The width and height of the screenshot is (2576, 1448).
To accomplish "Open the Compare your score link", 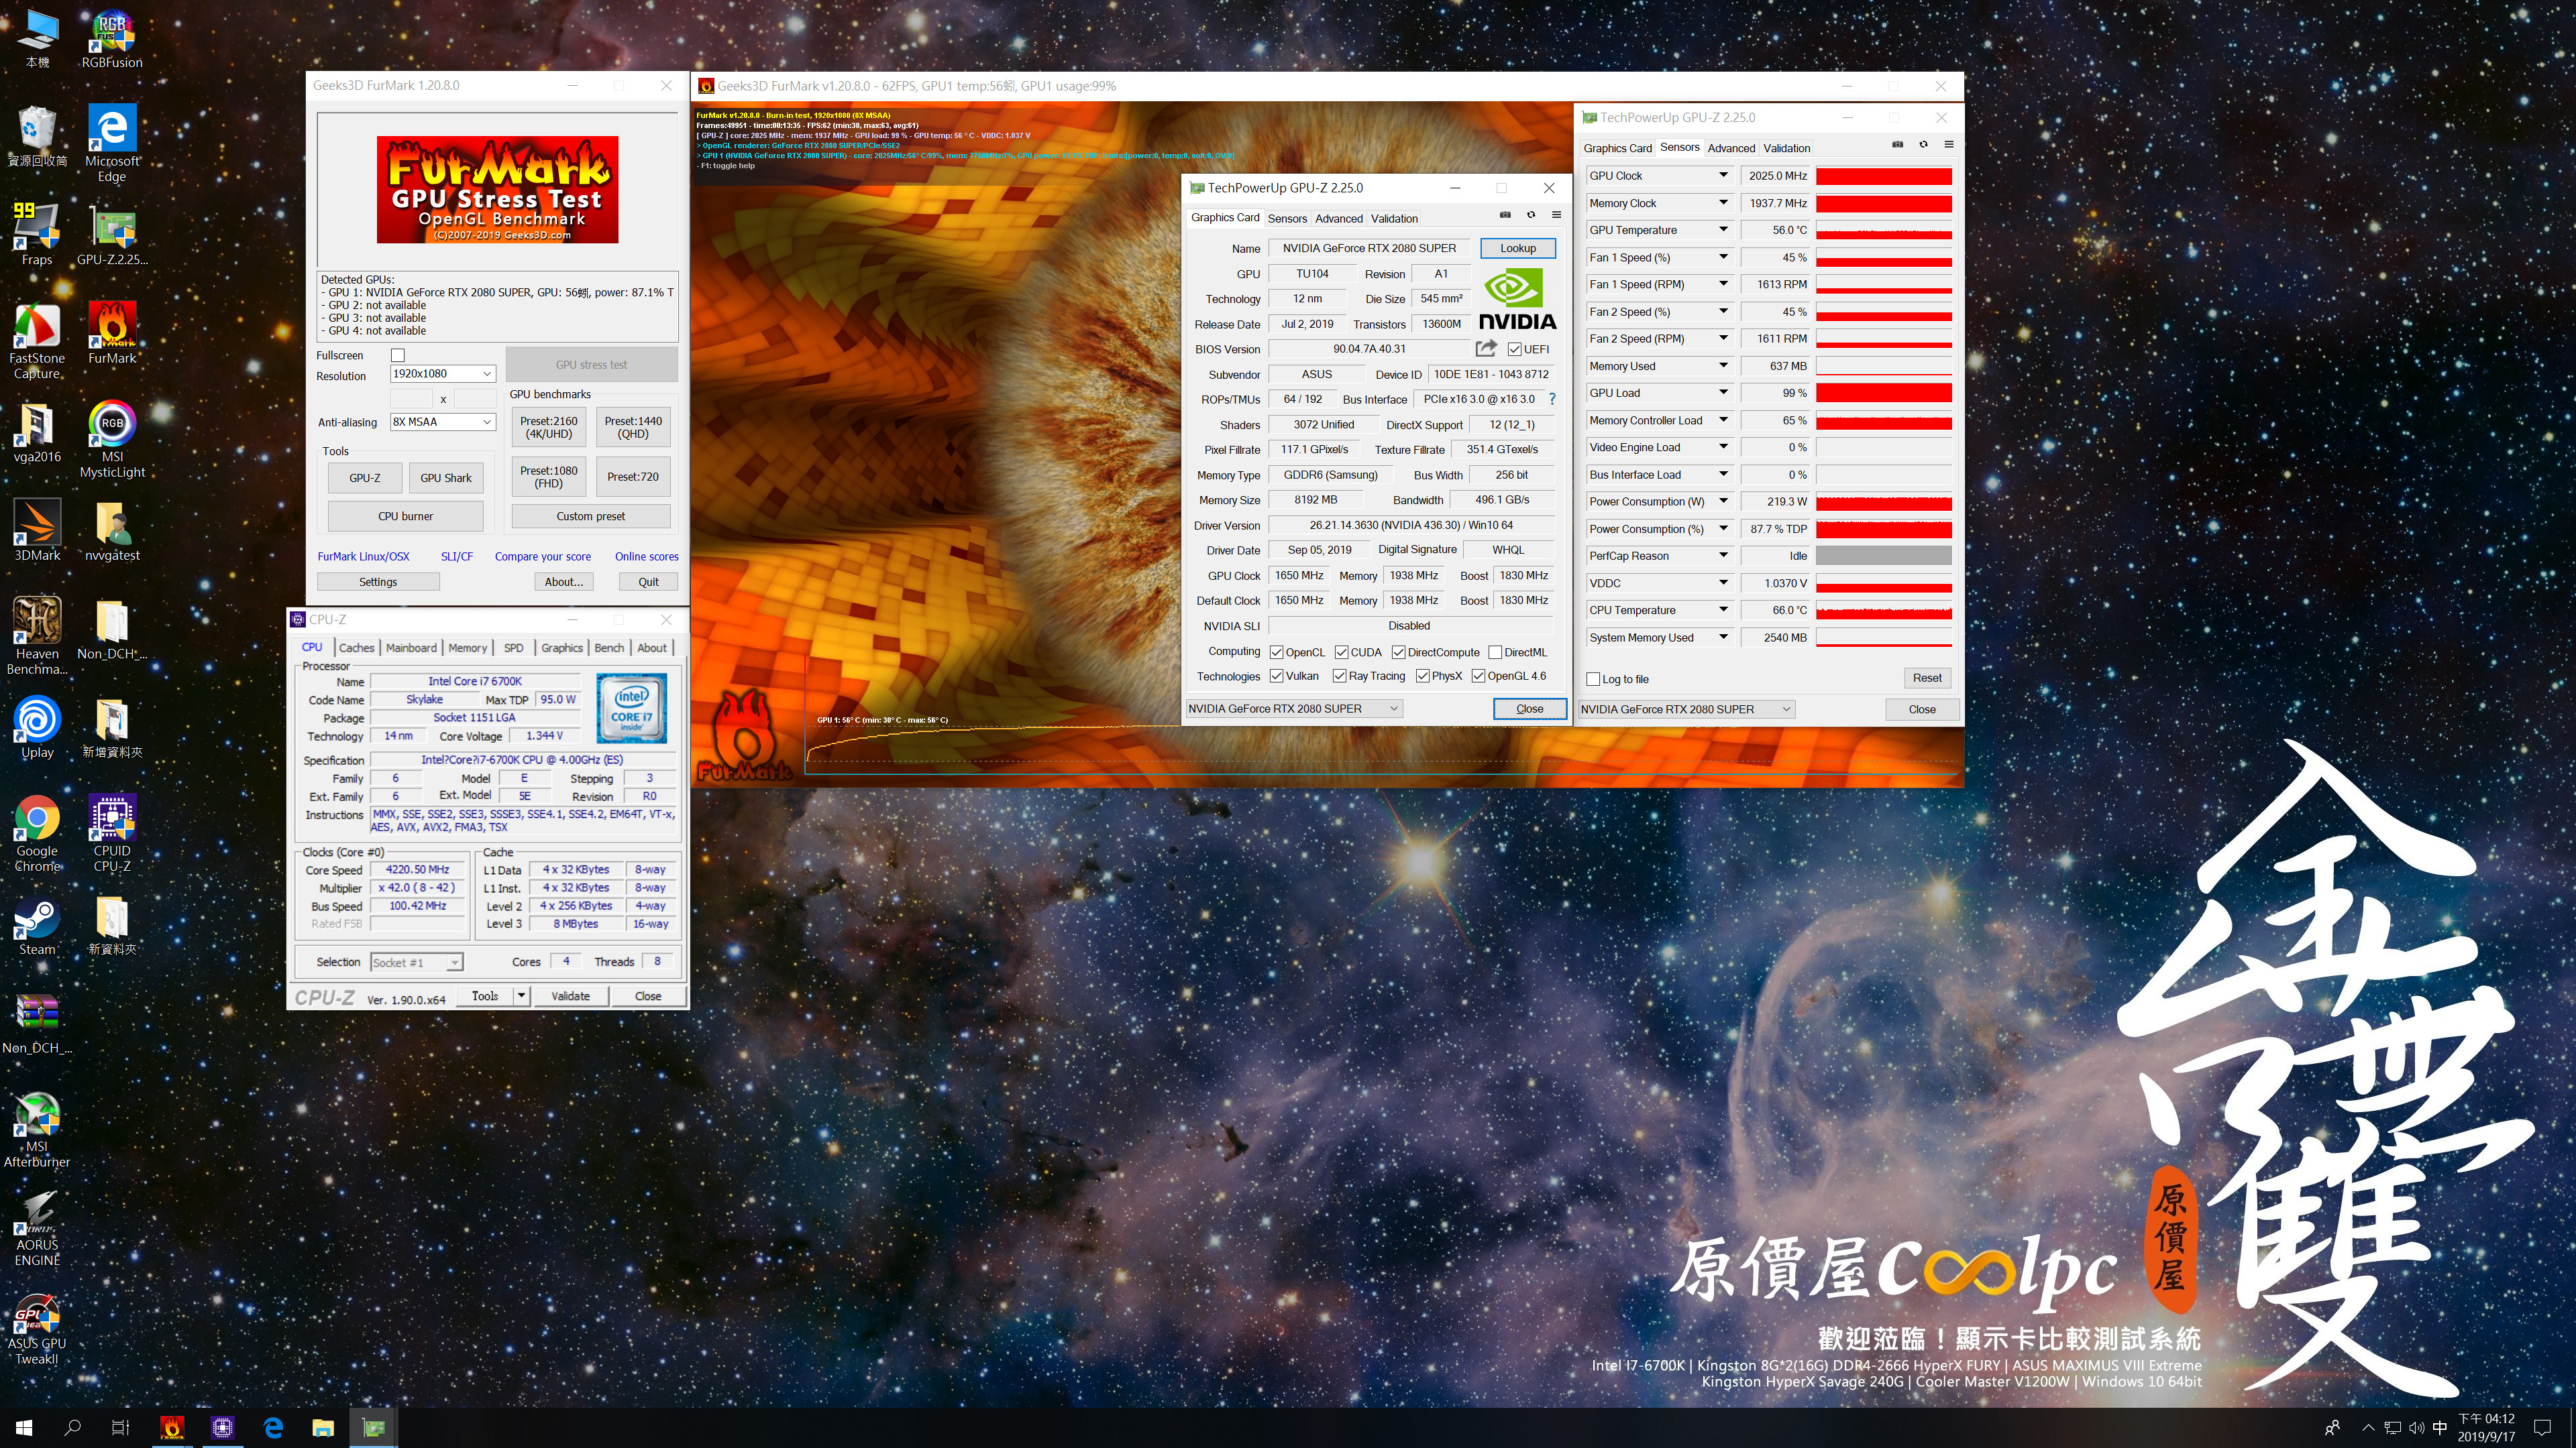I will [542, 556].
